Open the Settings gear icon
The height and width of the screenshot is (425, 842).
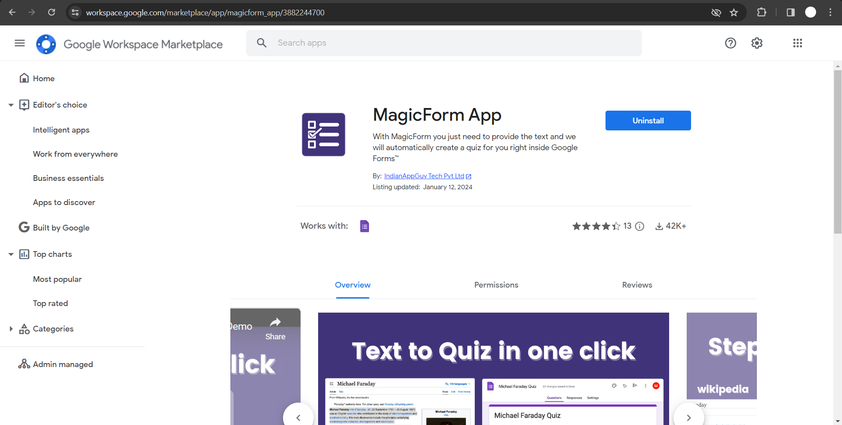(x=757, y=43)
